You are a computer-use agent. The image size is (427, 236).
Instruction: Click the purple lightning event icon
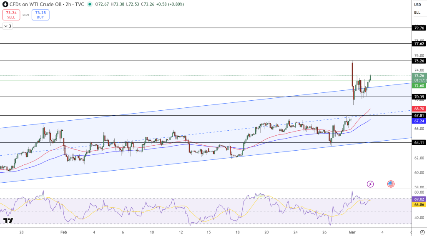coord(370,184)
